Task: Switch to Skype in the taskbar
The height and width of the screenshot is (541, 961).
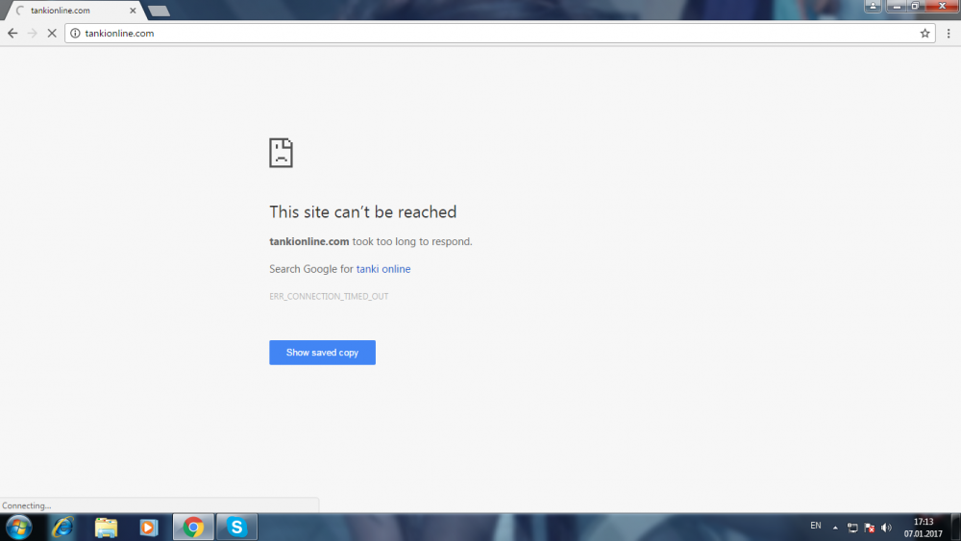Action: (236, 527)
